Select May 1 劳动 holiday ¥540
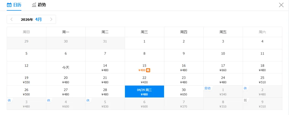Image resolution: width=289 pixels, height=115 pixels. (223, 91)
